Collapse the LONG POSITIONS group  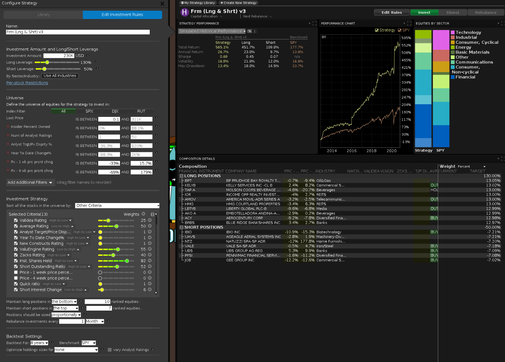181,176
